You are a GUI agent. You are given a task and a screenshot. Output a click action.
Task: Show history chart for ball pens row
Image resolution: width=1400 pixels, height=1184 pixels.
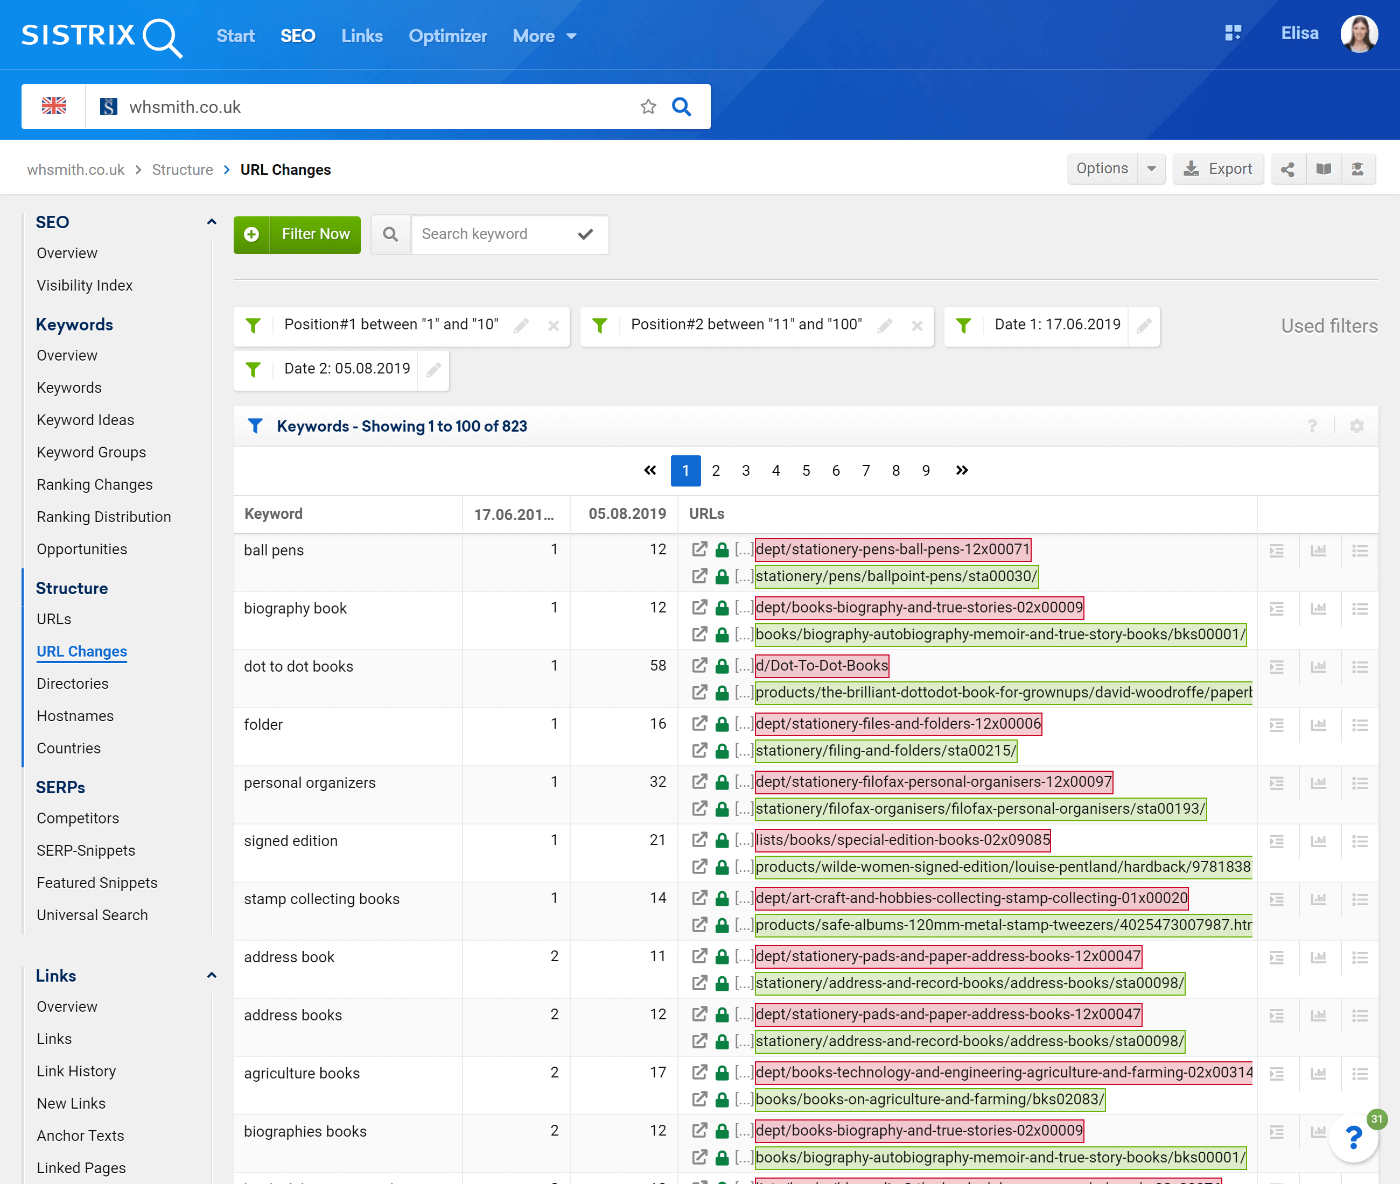click(1319, 551)
